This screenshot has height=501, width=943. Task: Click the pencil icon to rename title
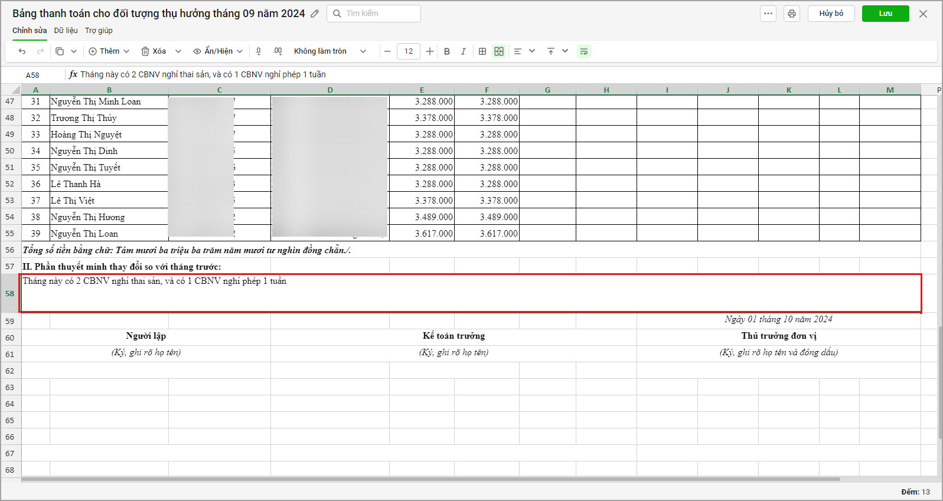point(315,14)
